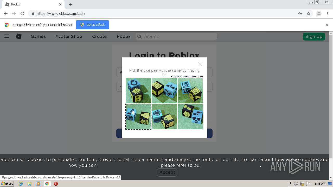Viewport: 333px width, 187px height.
Task: Click the Chrome address bar URL
Action: pyautogui.click(x=61, y=14)
